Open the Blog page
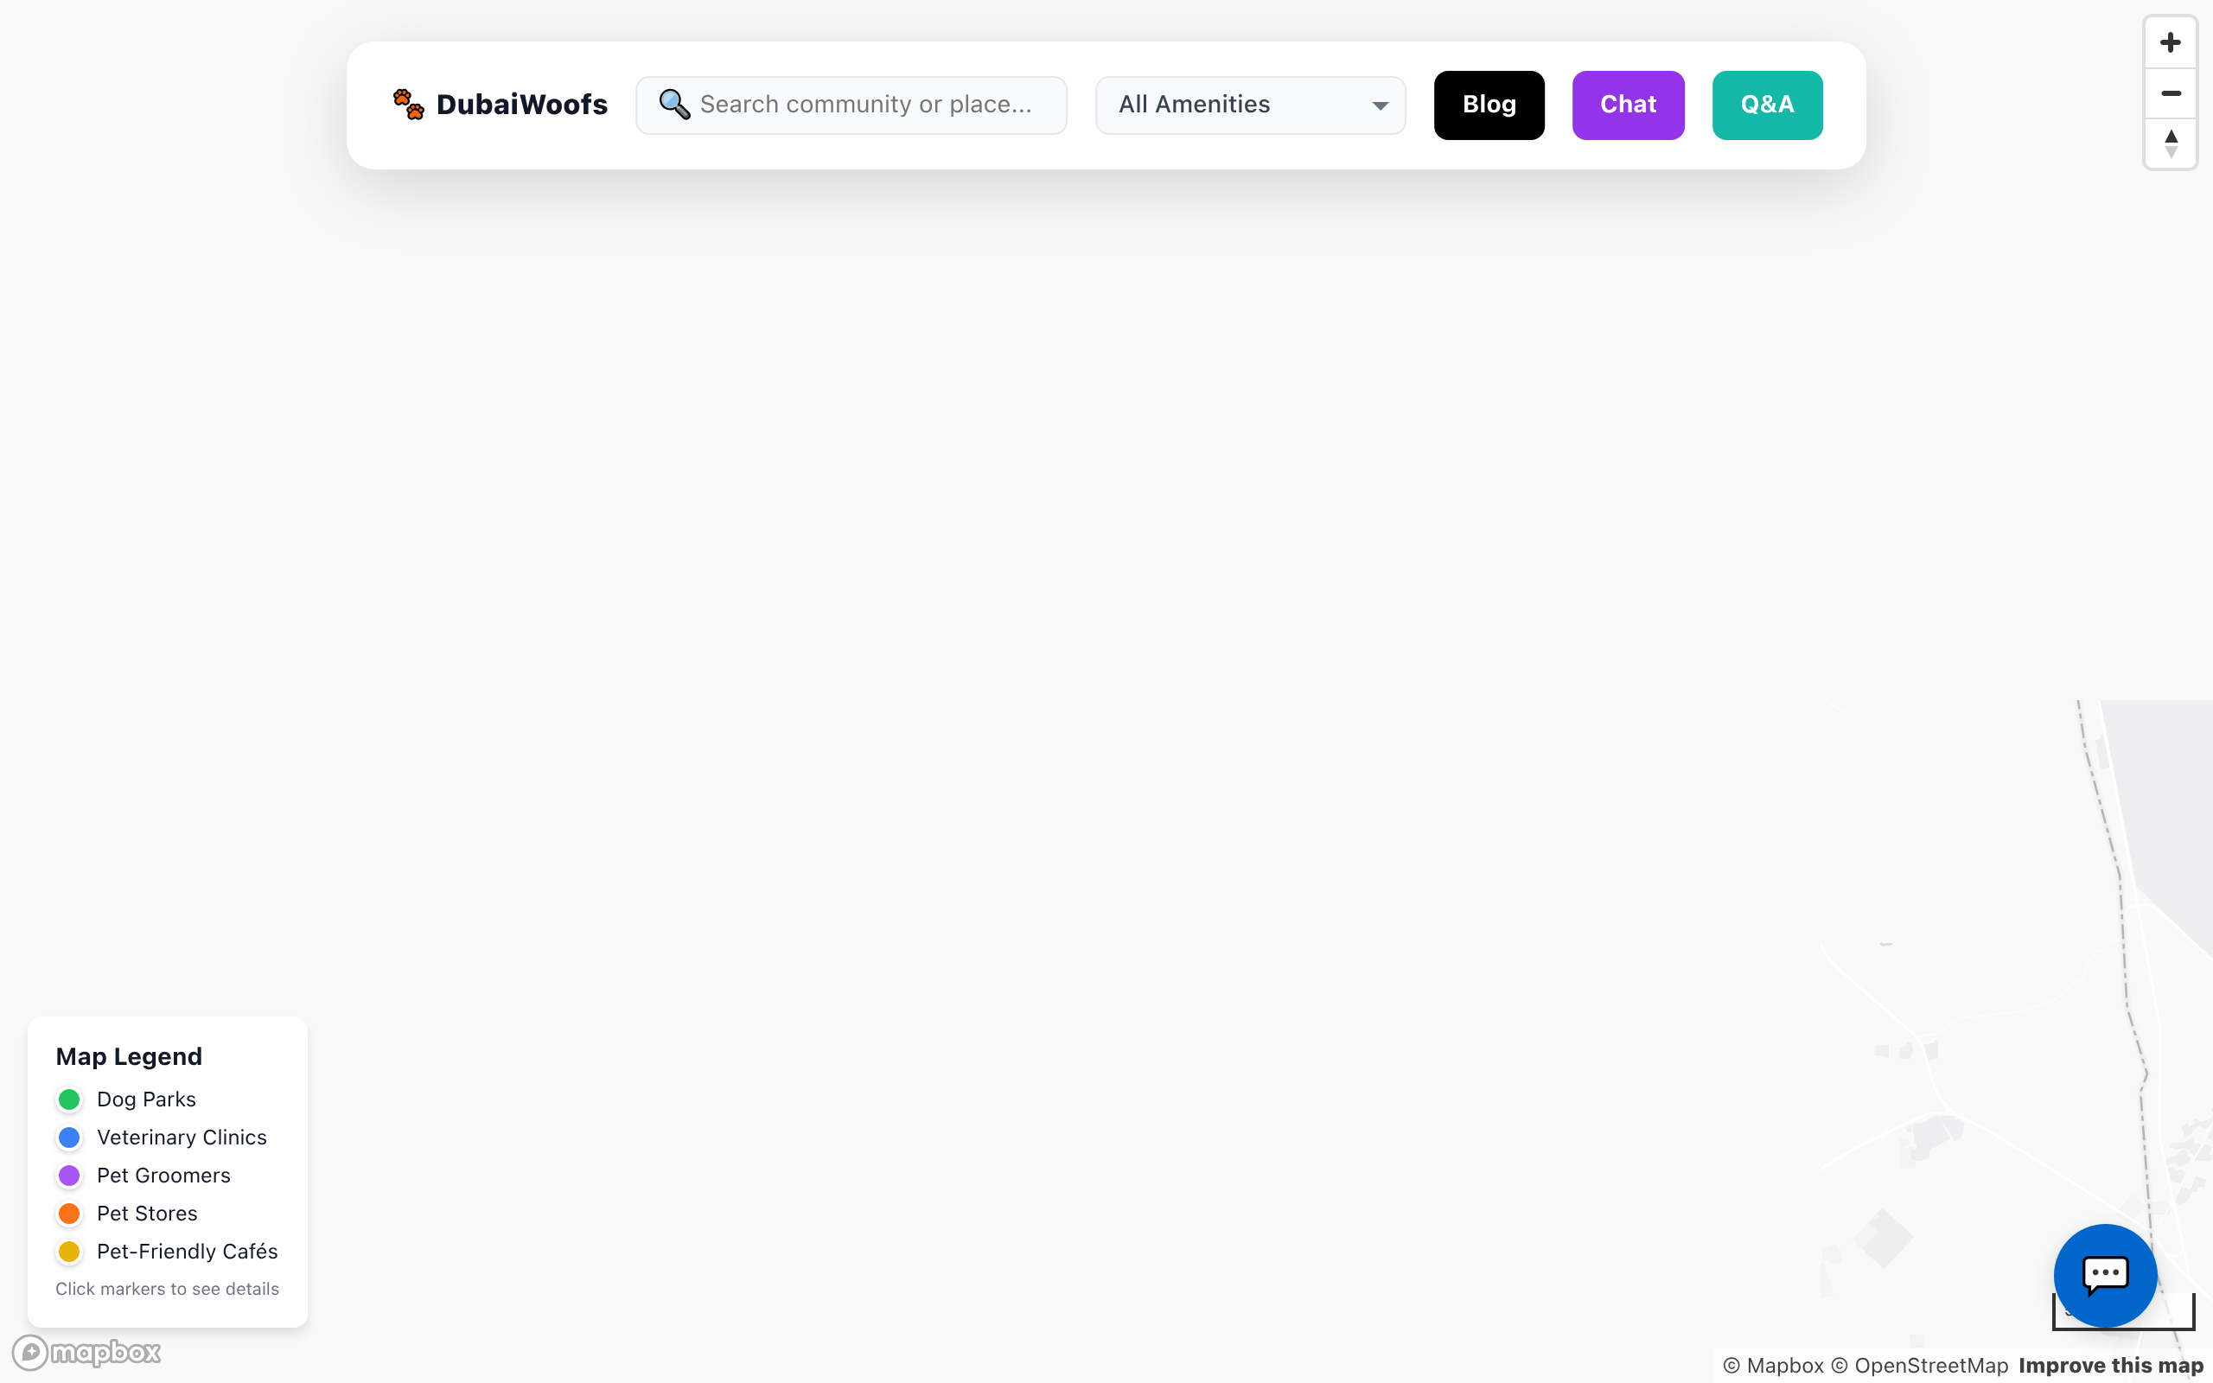 [x=1489, y=105]
